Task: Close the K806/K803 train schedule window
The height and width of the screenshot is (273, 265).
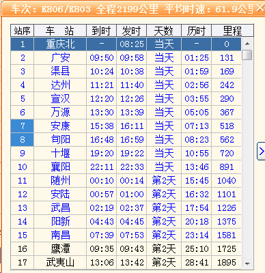Action: (x=260, y=8)
